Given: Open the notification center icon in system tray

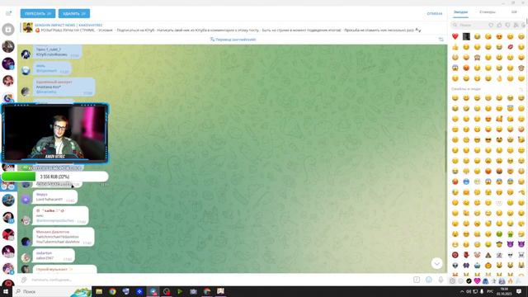Looking at the screenshot, I should click(519, 291).
